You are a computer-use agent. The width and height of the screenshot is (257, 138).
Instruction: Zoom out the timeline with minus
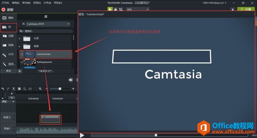[46, 89]
